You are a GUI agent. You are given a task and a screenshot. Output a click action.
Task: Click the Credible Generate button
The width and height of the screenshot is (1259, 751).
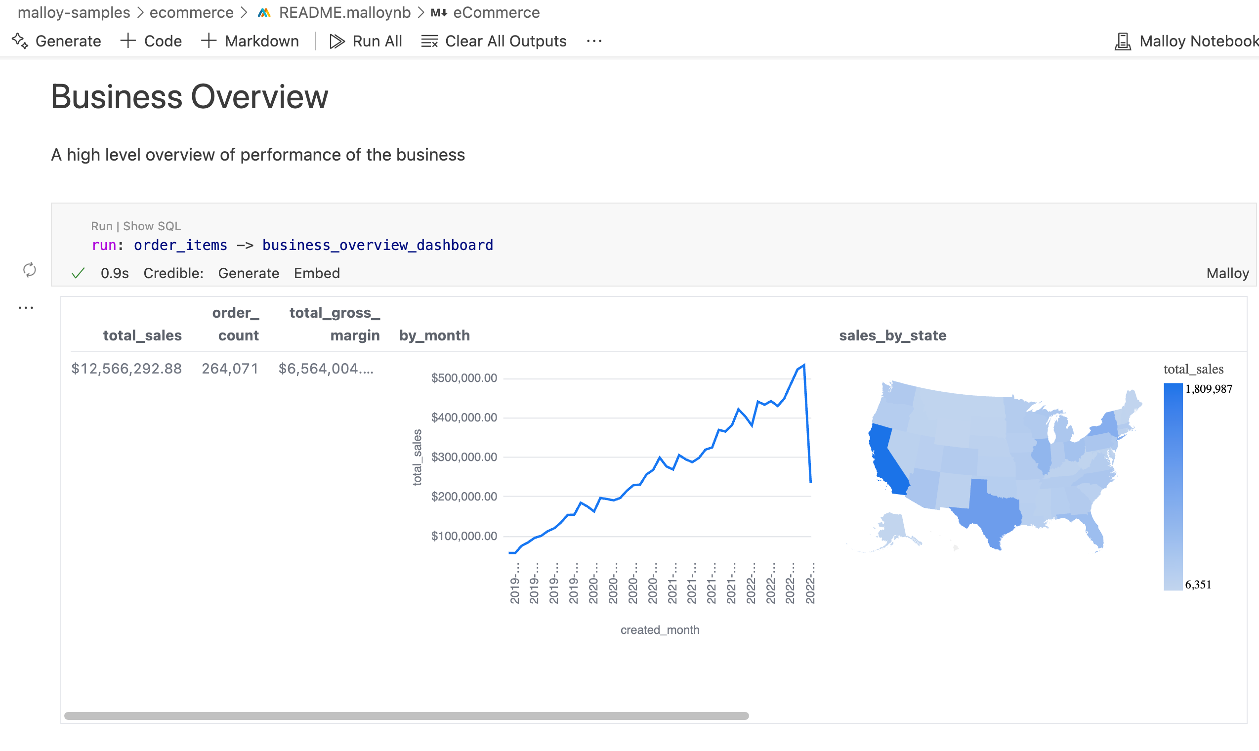pyautogui.click(x=249, y=273)
